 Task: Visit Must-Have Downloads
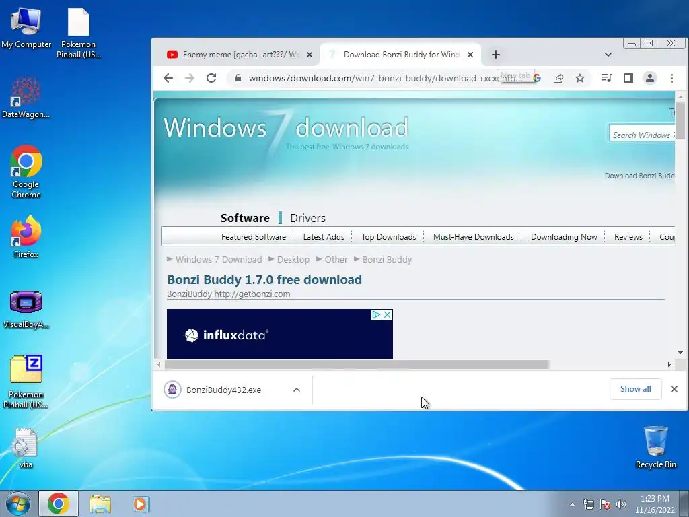[473, 236]
